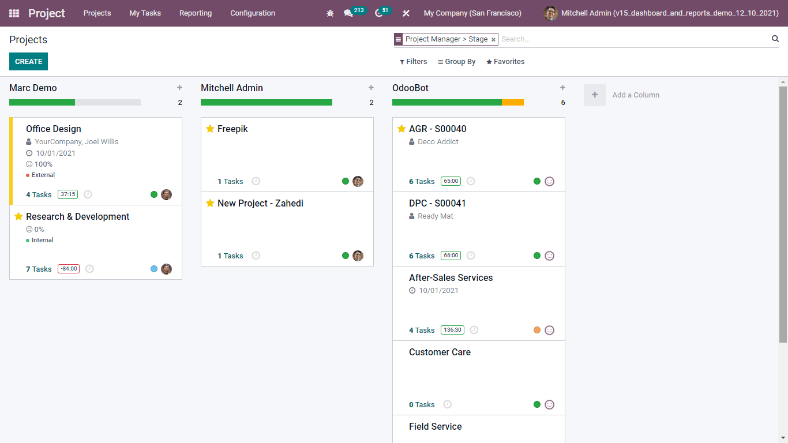
Task: Remove the Project Manager > Stage facet
Action: pos(493,40)
